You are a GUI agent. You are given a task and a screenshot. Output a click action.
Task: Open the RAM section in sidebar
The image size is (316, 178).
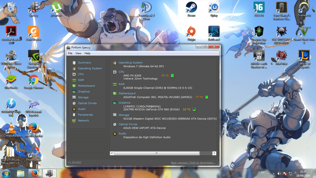click(81, 80)
